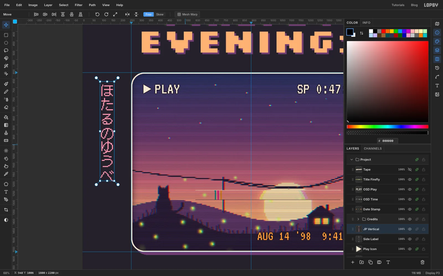Select the crop tool
The image size is (443, 276).
point(6,210)
